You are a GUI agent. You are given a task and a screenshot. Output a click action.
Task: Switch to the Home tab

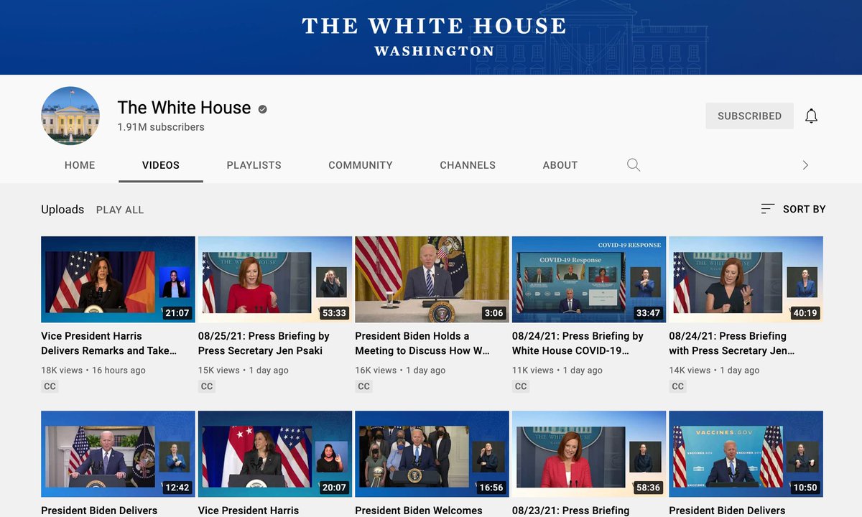80,165
